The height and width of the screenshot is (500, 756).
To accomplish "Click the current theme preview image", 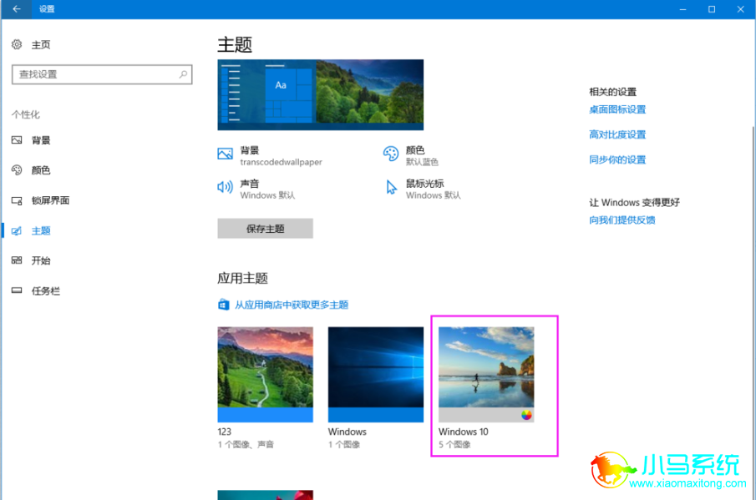I will pos(321,94).
